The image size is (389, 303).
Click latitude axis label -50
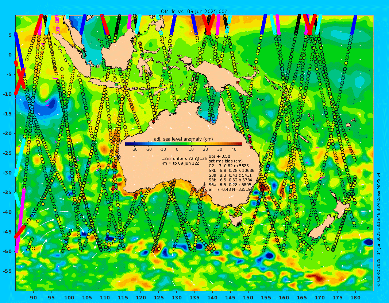(x=7, y=252)
